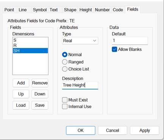The image size is (164, 140).
Task: Select the Fields tab
Action: [x=133, y=9]
